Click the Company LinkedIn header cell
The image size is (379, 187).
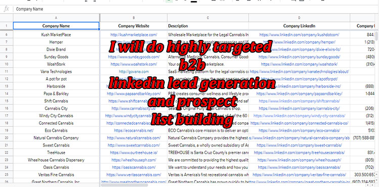[x=299, y=26]
